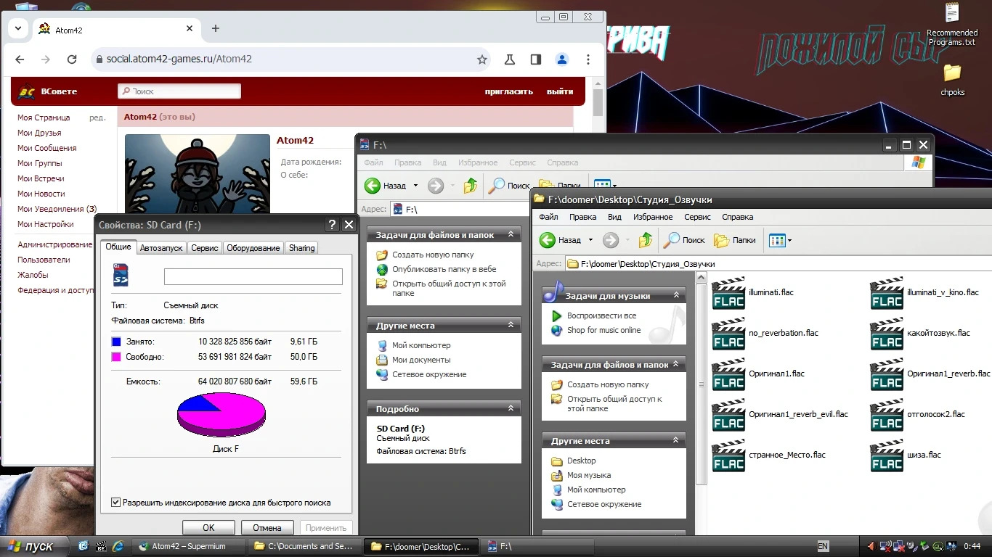Click the disk label text field

(x=253, y=276)
